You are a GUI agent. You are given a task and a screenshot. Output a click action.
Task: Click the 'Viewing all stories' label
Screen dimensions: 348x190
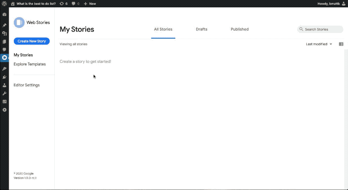click(x=74, y=44)
